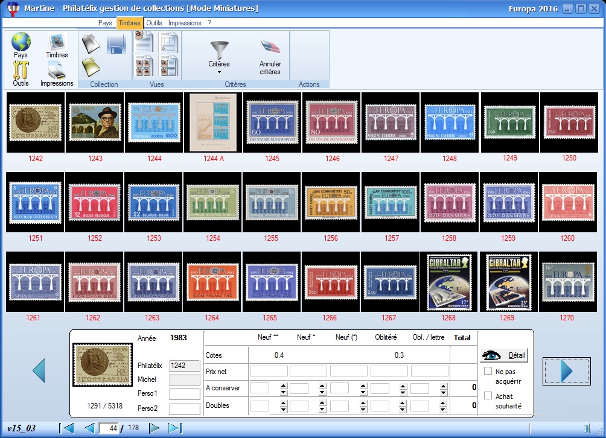
Task: Click the Critères funnel icon
Action: (220, 50)
